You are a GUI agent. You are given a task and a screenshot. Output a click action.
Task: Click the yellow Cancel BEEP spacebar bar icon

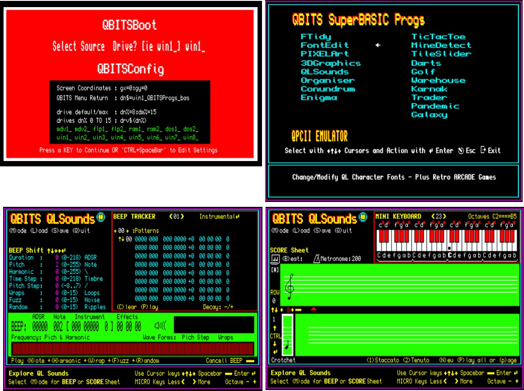pos(250,361)
